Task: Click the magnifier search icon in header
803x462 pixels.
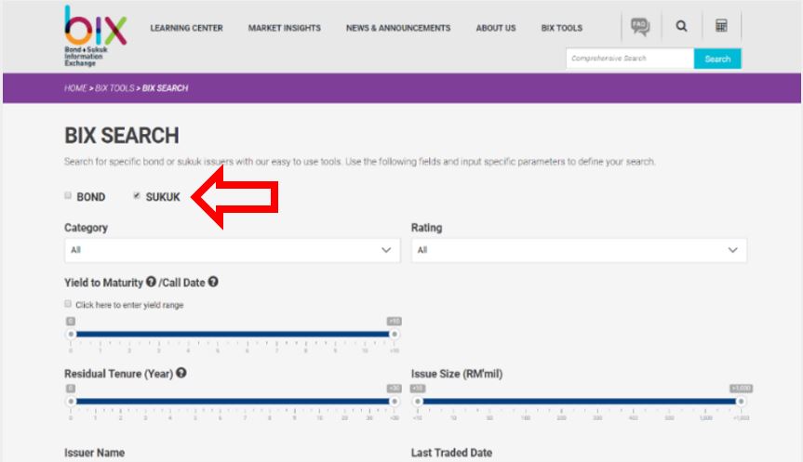Action: (681, 26)
